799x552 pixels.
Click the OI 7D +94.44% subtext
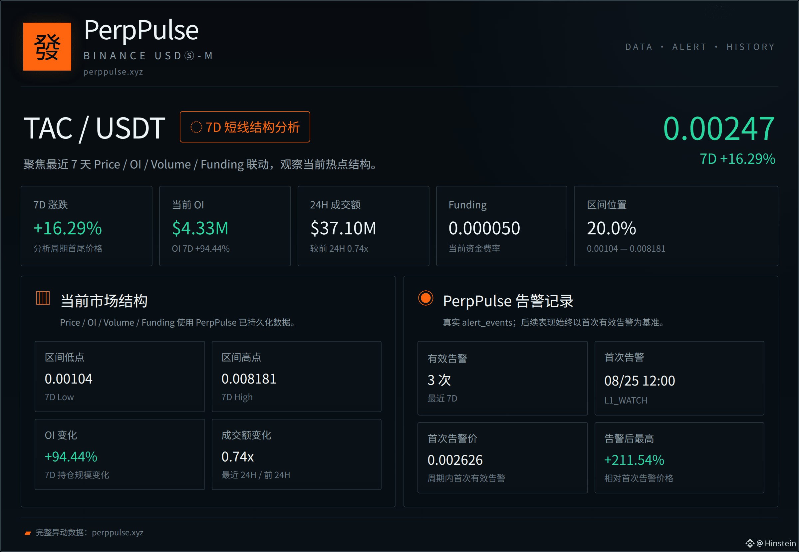point(201,249)
